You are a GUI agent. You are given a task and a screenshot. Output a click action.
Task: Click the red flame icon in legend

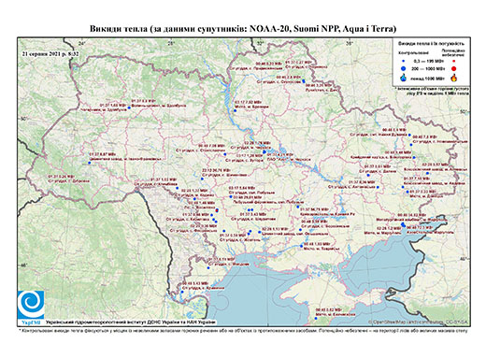[x=454, y=78]
